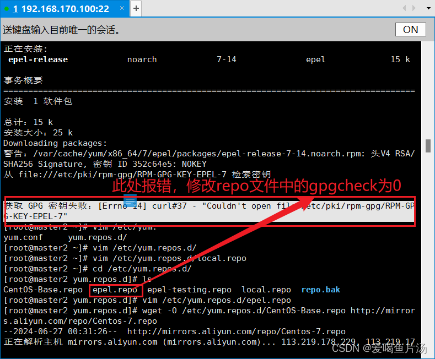Screen dimensions: 435x359
Task: Click the epel-release package name
Action: point(38,59)
